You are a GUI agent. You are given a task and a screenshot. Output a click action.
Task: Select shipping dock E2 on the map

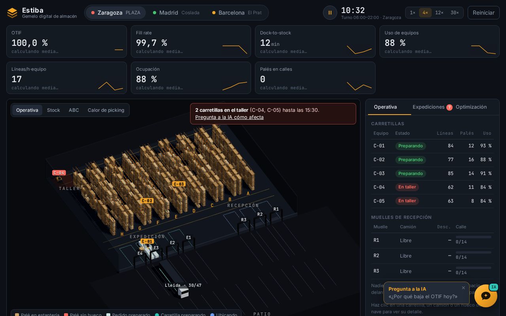click(x=172, y=243)
